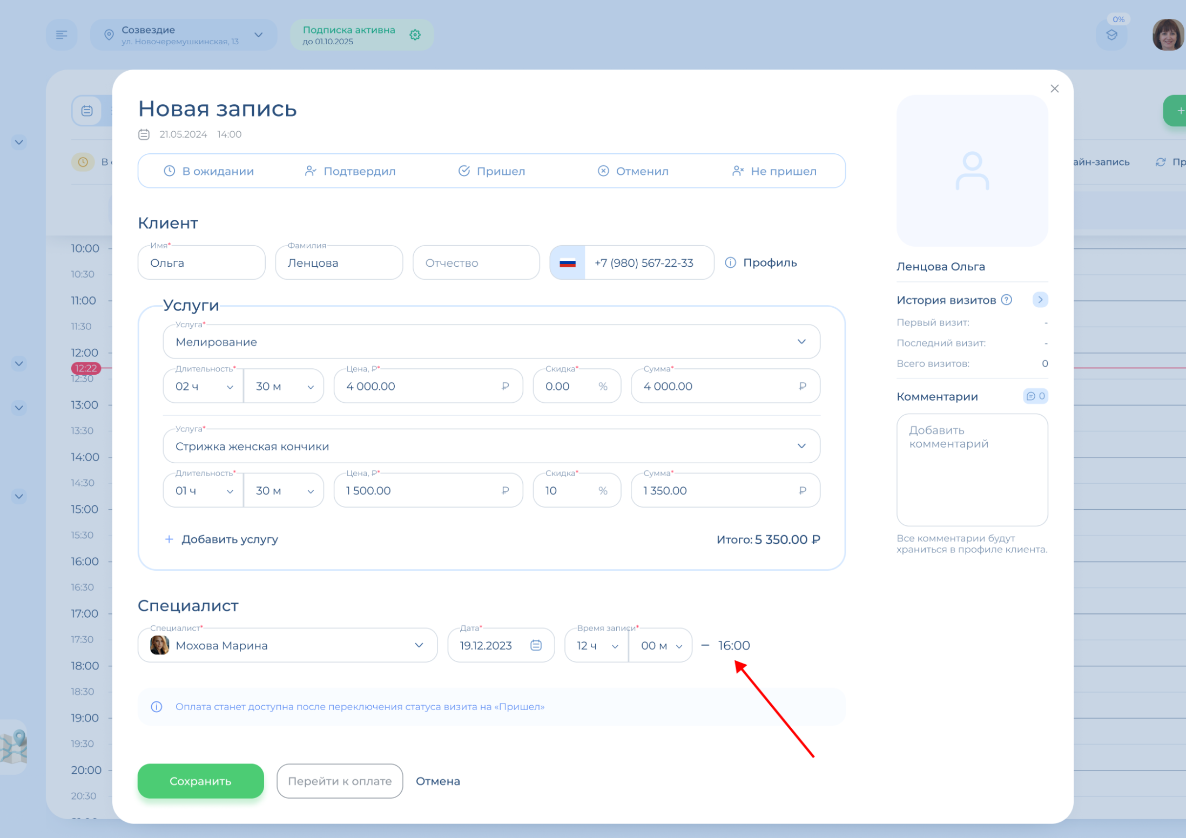The image size is (1186, 838).
Task: Open the hamburger menu icon
Action: point(62,35)
